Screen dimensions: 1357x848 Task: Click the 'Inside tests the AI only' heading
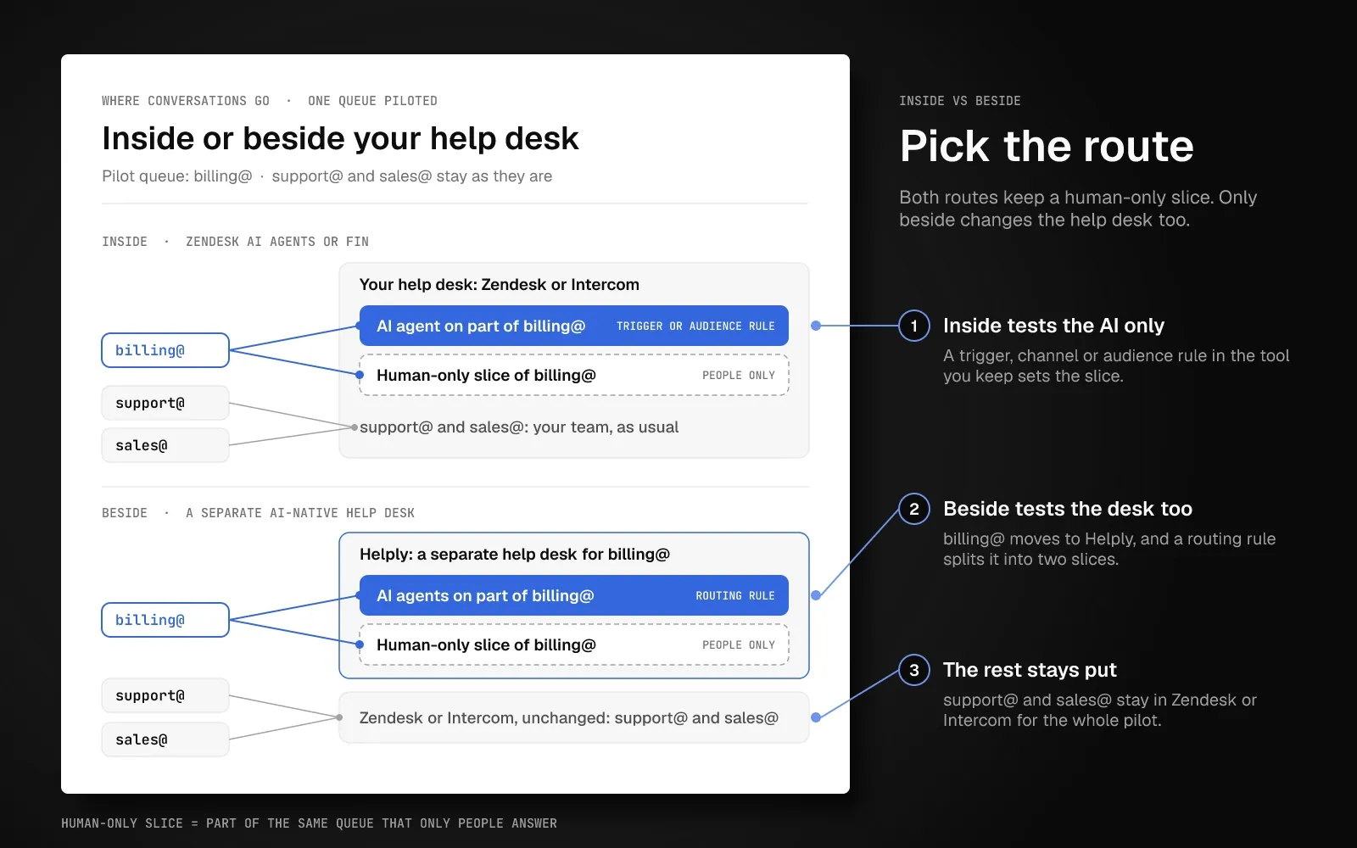click(1053, 326)
